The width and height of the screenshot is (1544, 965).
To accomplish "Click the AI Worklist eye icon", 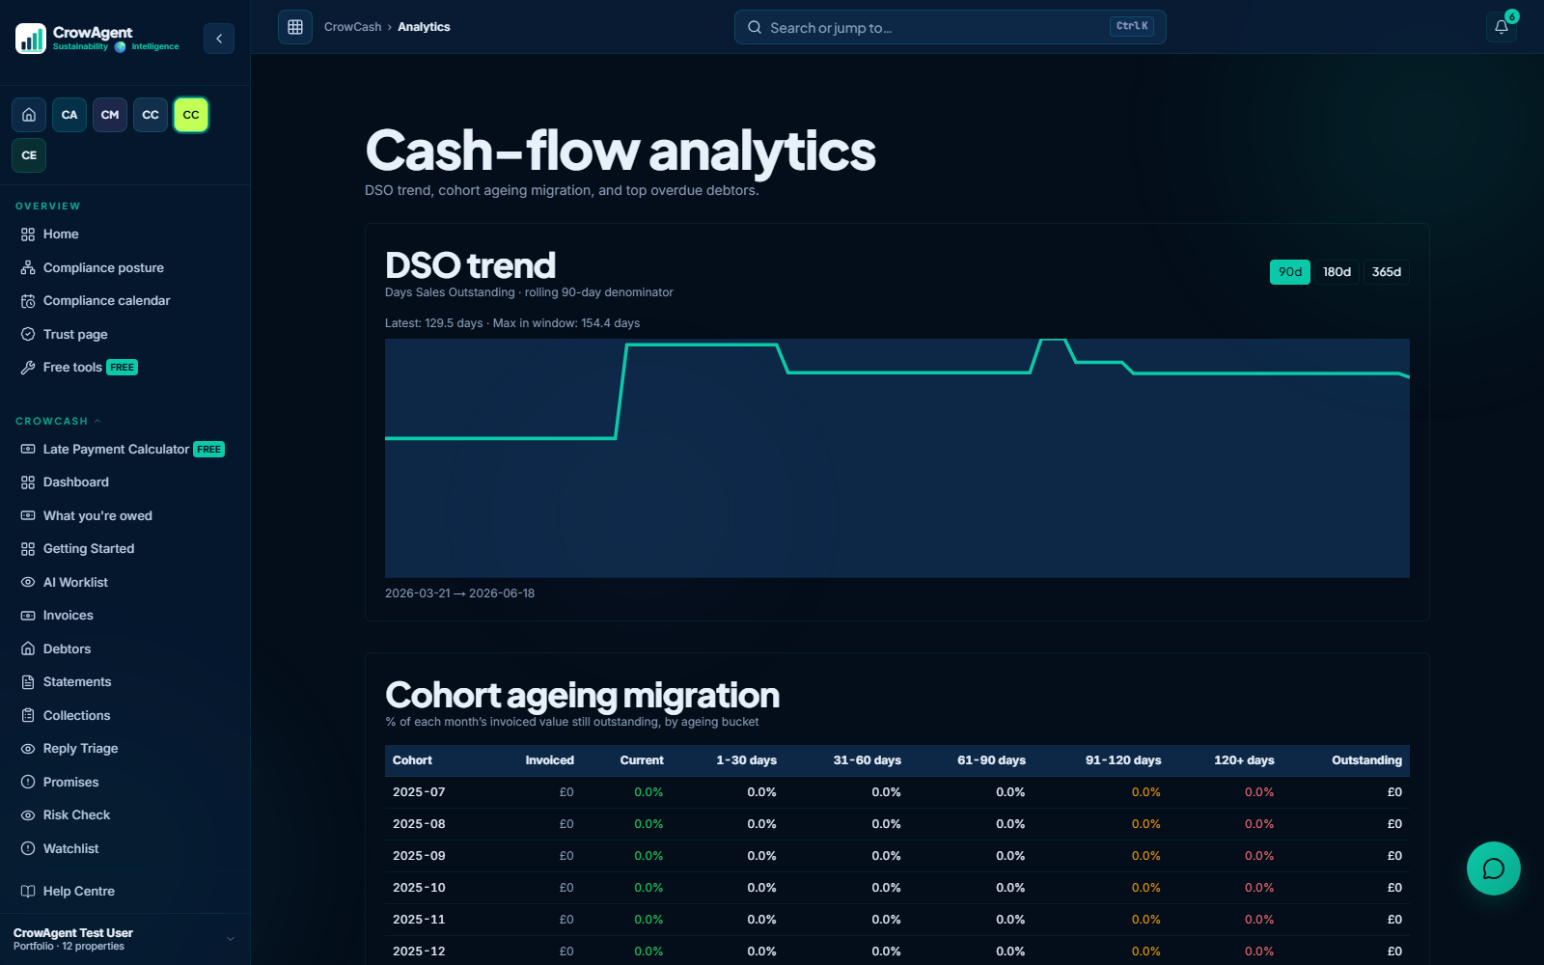I will (x=28, y=582).
